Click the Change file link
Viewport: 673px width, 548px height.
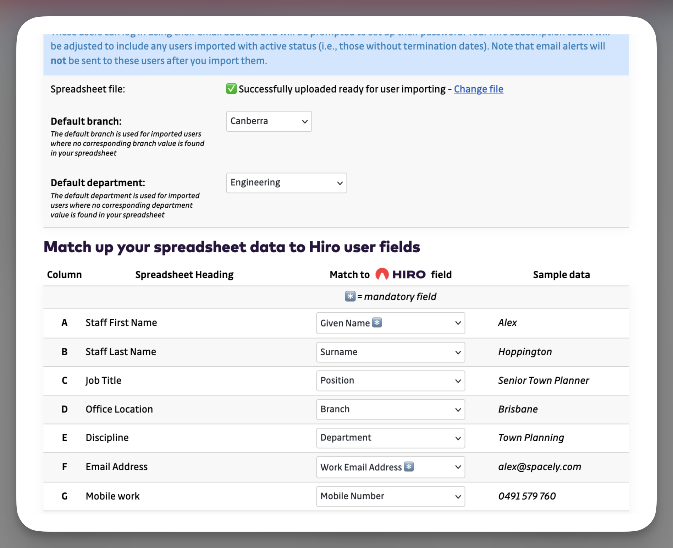pyautogui.click(x=478, y=89)
